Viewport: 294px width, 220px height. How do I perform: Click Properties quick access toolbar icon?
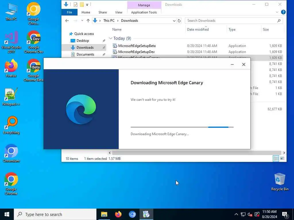point(76,5)
